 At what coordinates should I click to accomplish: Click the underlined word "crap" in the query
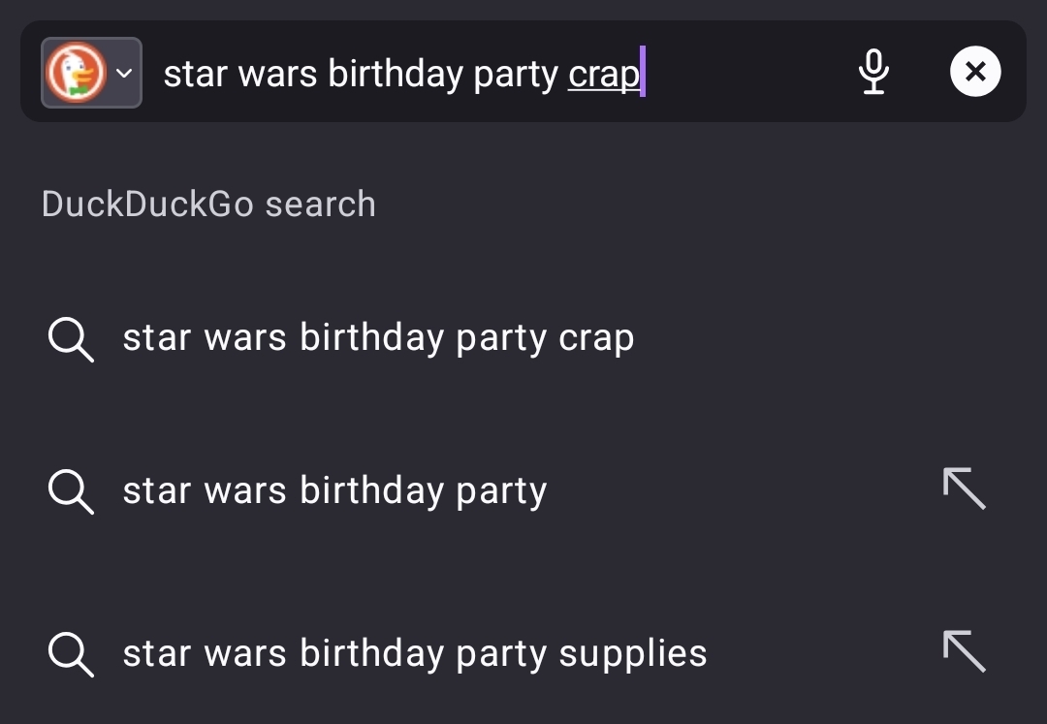coord(603,75)
